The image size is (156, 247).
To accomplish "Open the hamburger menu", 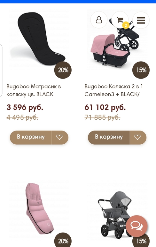I will pyautogui.click(x=141, y=20).
